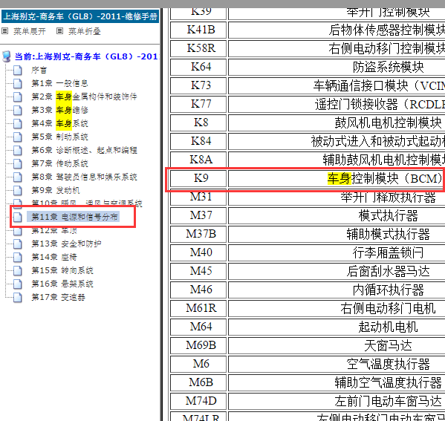
Task: Select 第4章 车身系统 chapter
Action: (x=59, y=123)
